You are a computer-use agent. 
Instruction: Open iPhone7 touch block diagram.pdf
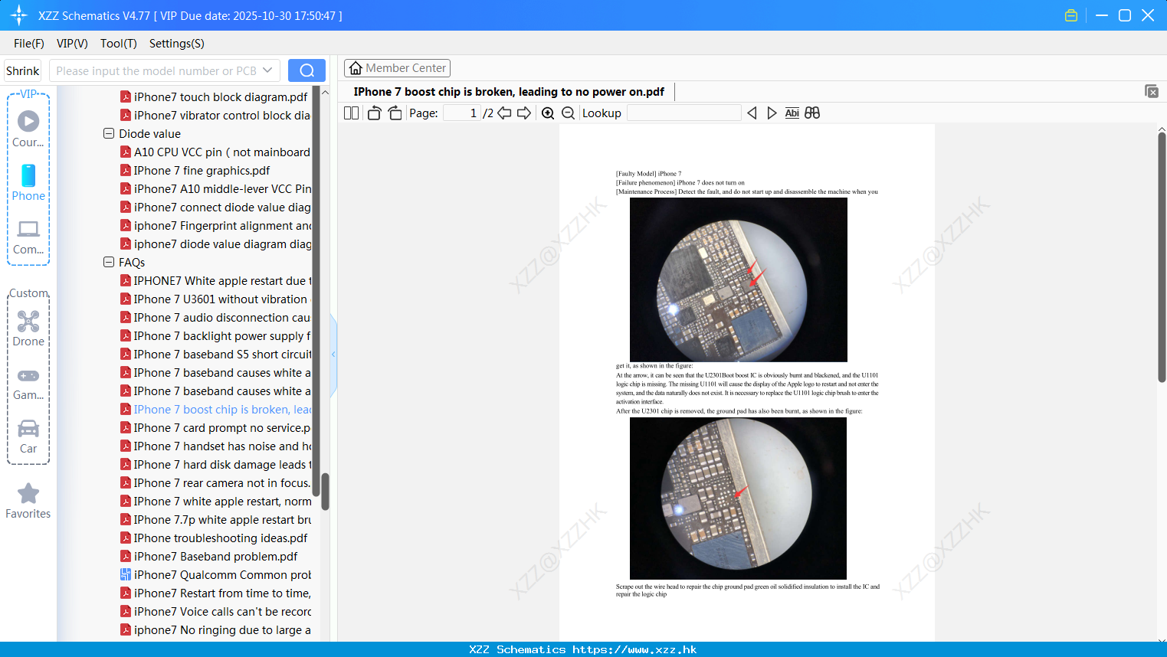click(x=215, y=96)
